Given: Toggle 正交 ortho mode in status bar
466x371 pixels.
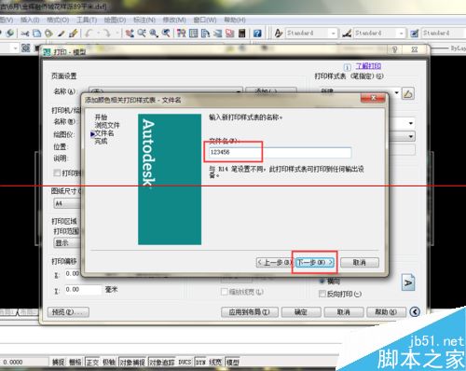Looking at the screenshot, I should click(x=92, y=362).
